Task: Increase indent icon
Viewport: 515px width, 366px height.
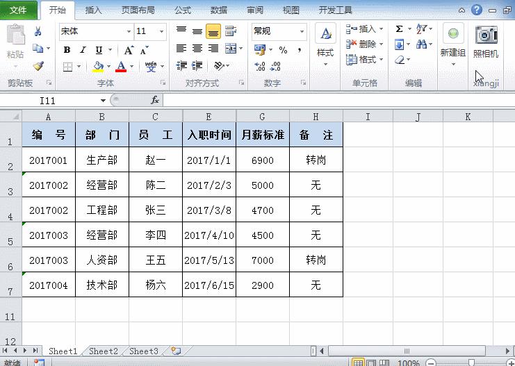Action: [197, 66]
